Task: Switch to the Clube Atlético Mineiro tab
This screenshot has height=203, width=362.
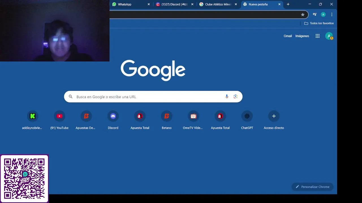Action: coord(218,4)
